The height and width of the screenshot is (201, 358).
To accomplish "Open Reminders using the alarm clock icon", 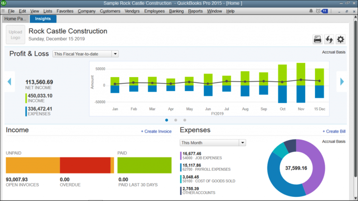I will coord(318,11).
